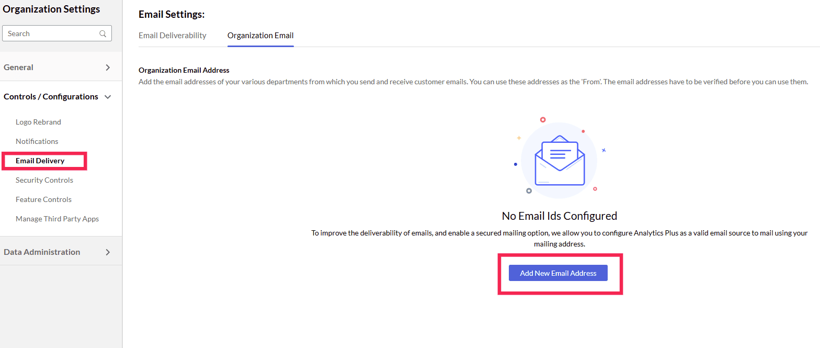This screenshot has width=820, height=348.
Task: Open Logo Rebrand settings
Action: point(38,122)
